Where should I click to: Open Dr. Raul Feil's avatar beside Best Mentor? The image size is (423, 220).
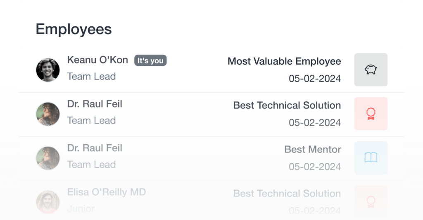coord(48,158)
